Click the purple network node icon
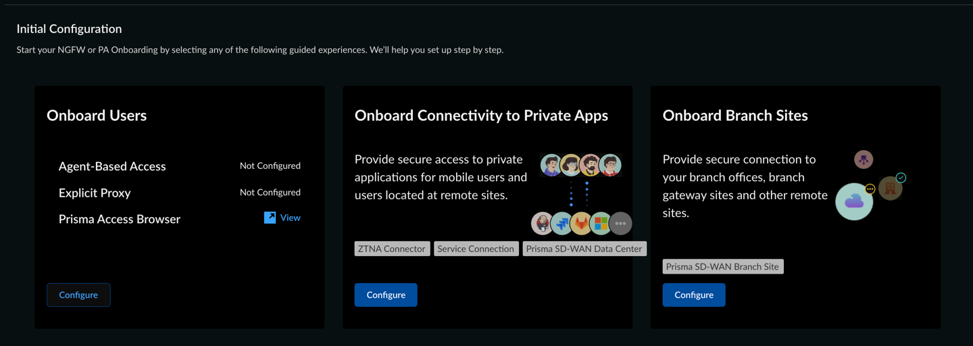This screenshot has height=346, width=973. [864, 159]
